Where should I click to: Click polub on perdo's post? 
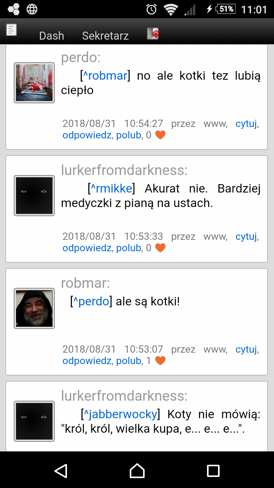129,135
